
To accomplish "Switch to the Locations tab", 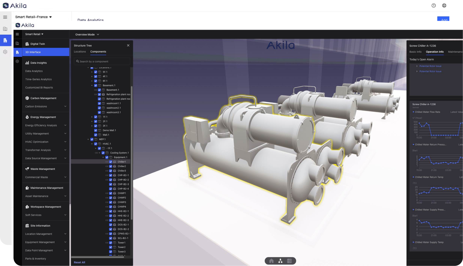I will [x=80, y=52].
